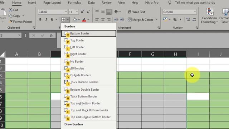Apply the red Font Color
The image size is (229, 129).
click(84, 20)
